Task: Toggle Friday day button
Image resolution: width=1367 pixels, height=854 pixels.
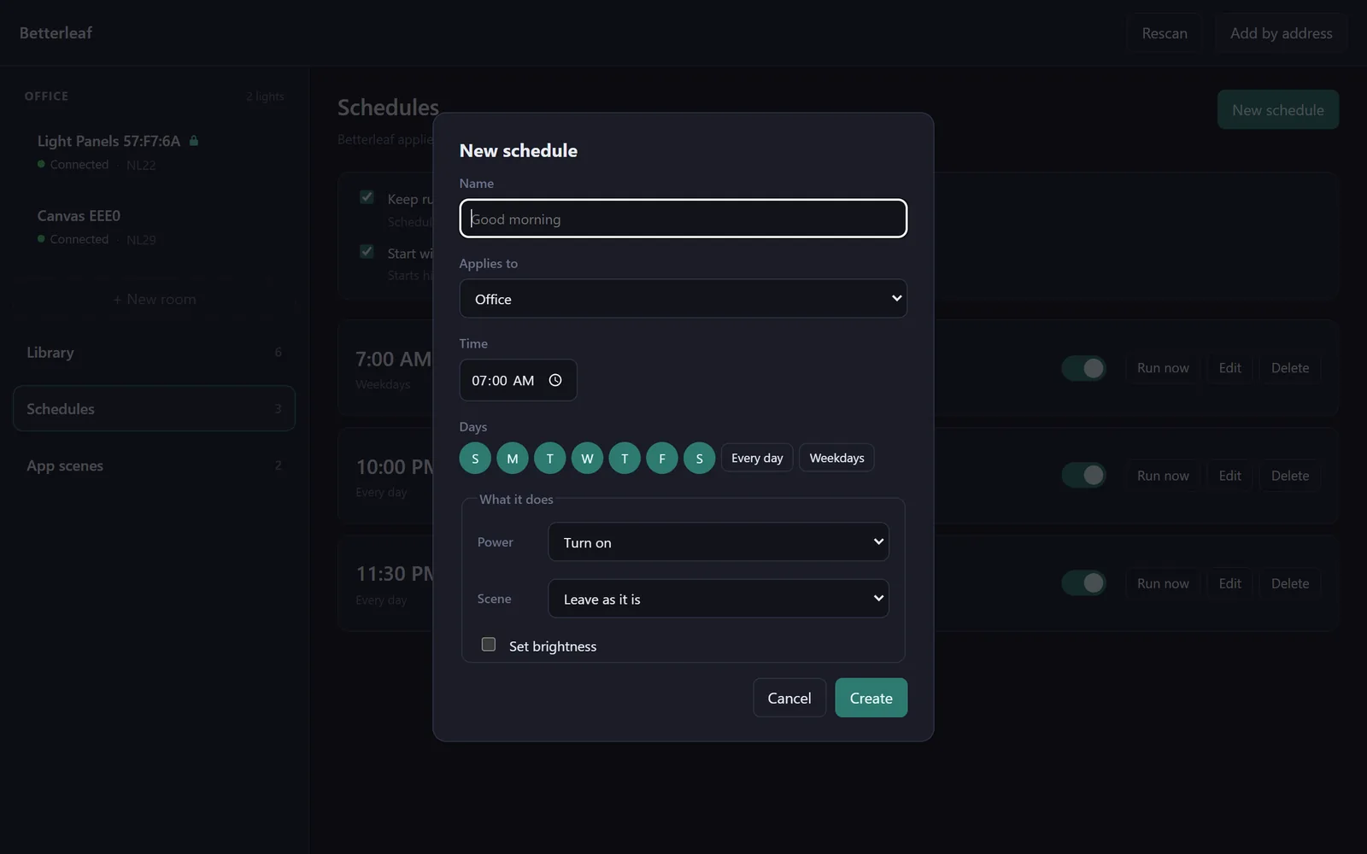Action: (x=662, y=458)
